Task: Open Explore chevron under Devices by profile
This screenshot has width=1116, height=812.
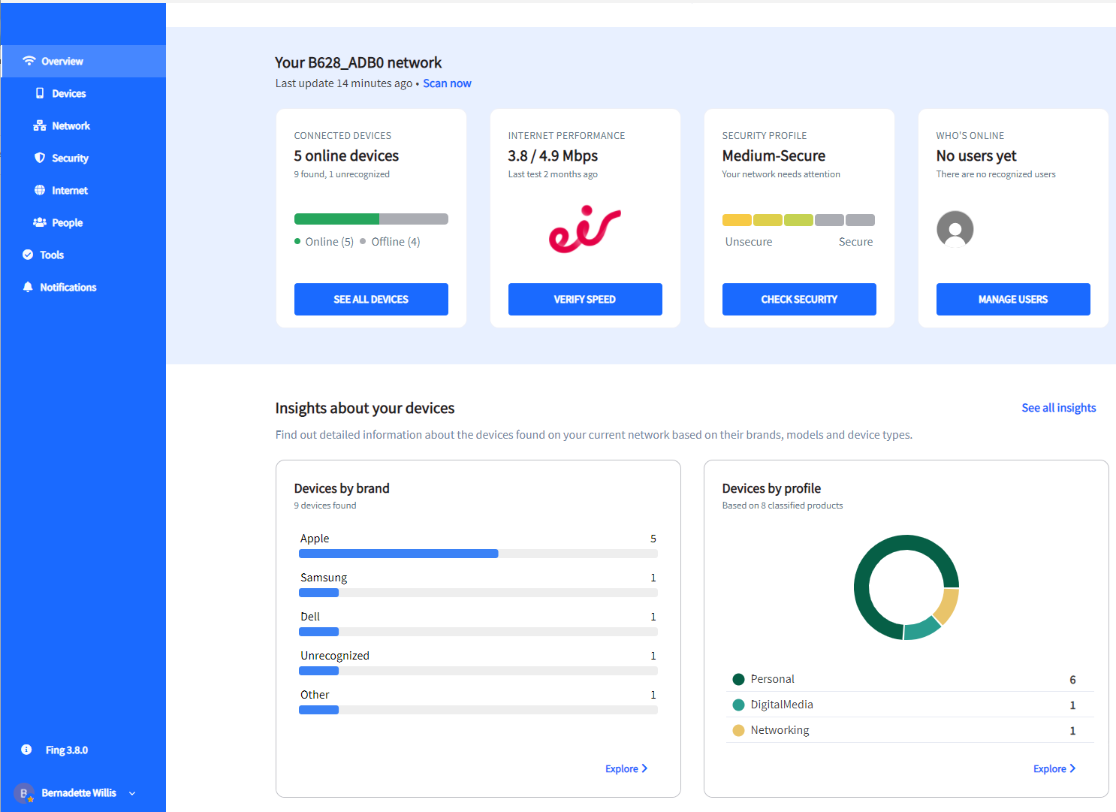Action: 1072,768
